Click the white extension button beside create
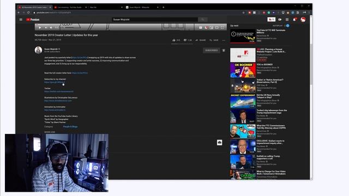The width and height of the screenshot is (349, 196). coord(271,20)
